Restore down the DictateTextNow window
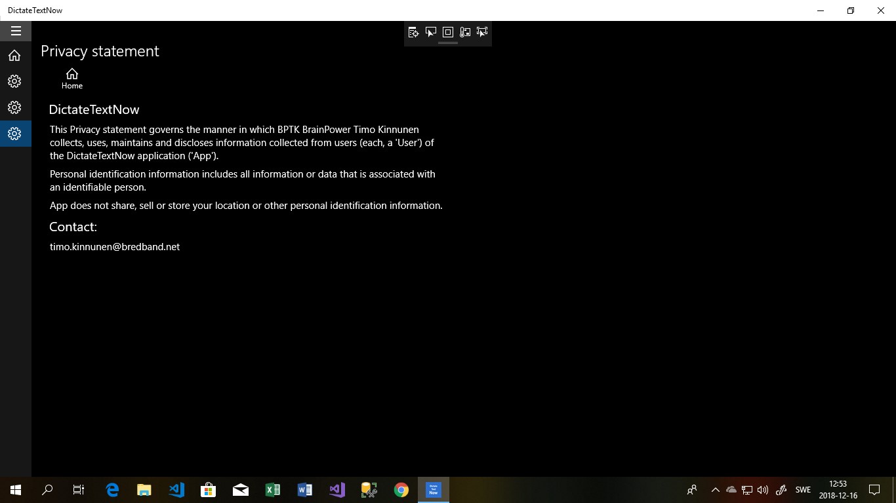This screenshot has height=503, width=896. (x=851, y=10)
